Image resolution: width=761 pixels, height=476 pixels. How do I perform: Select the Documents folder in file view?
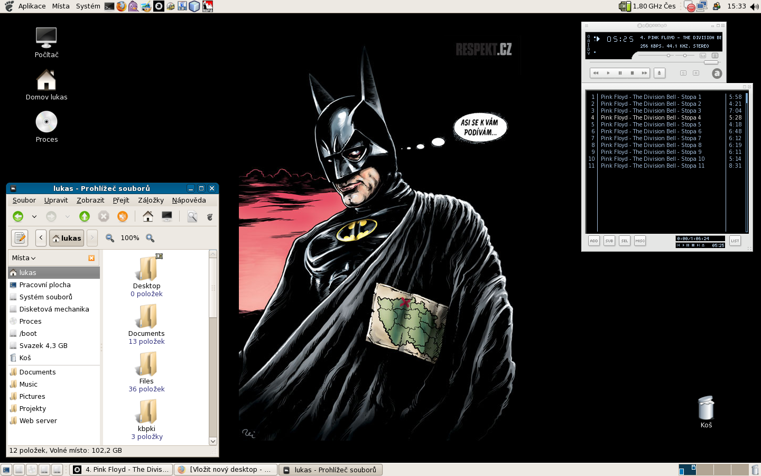[146, 316]
